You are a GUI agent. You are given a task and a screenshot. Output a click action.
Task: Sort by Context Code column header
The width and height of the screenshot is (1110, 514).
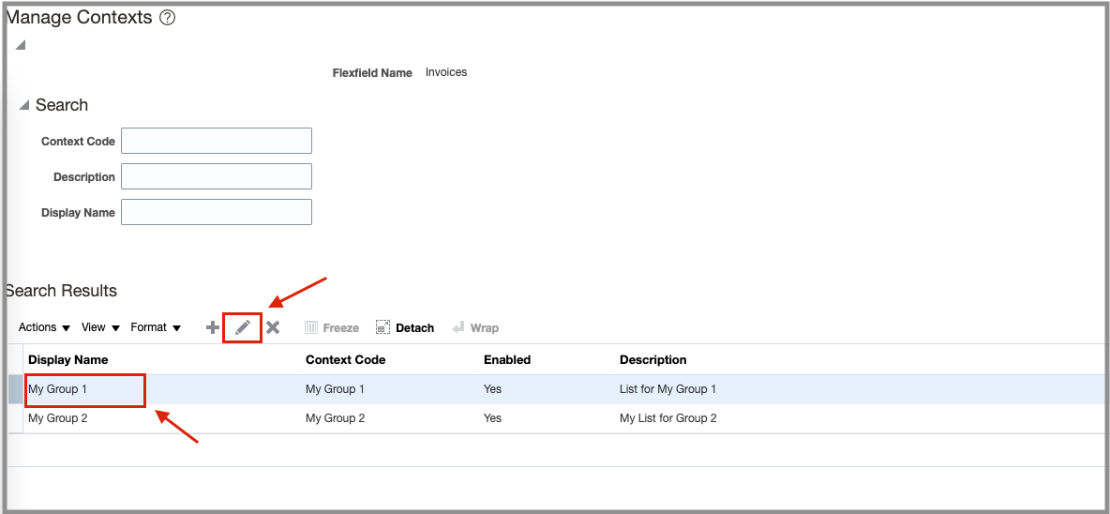pyautogui.click(x=345, y=359)
